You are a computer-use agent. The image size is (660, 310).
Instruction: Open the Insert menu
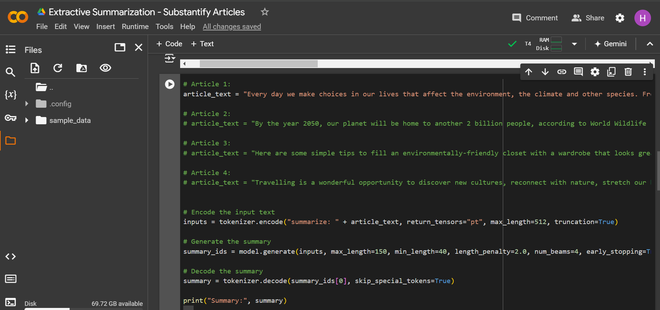105,27
